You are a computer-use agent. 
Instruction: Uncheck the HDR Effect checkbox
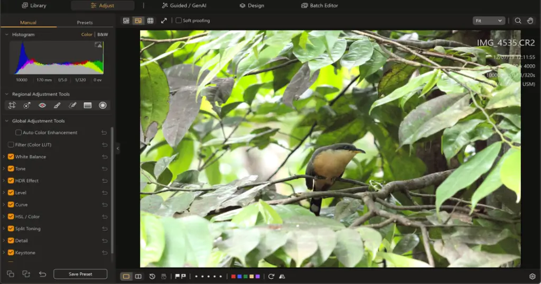pos(11,181)
